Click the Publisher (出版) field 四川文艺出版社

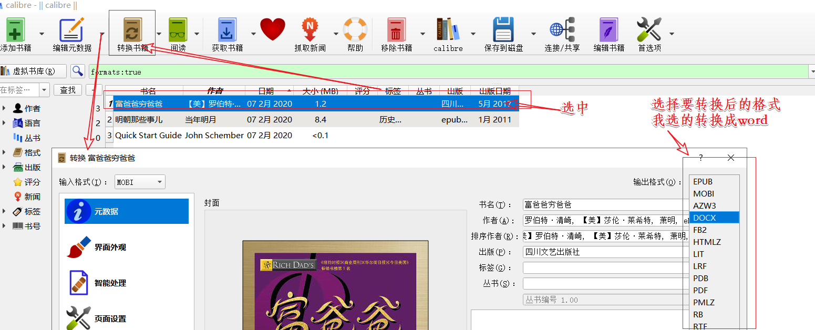pos(606,252)
